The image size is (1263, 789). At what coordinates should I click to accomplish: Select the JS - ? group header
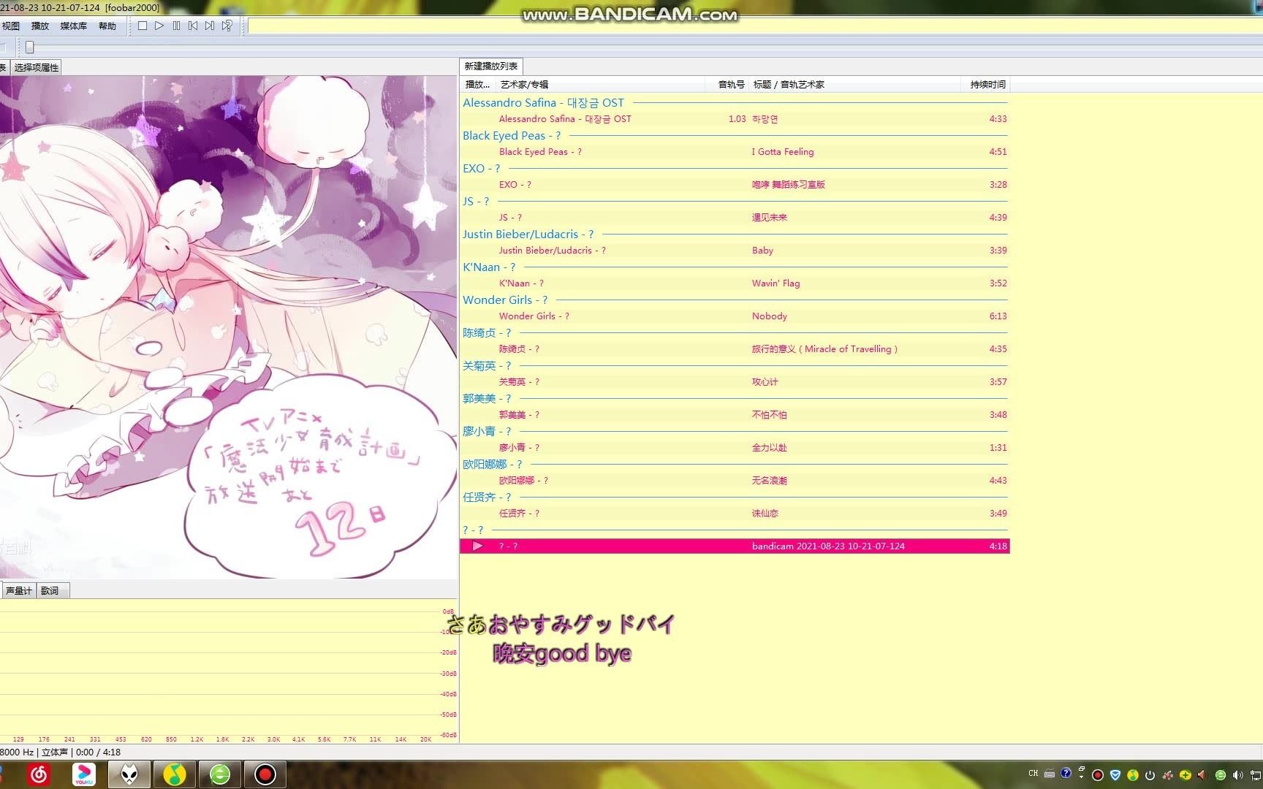click(476, 202)
